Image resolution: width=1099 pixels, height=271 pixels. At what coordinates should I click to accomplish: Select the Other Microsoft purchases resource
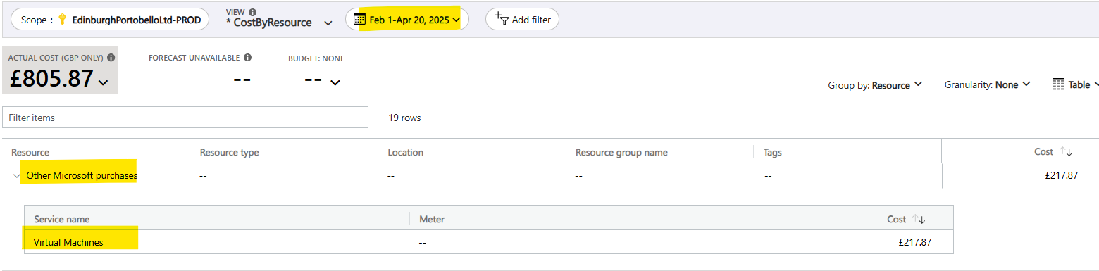82,176
